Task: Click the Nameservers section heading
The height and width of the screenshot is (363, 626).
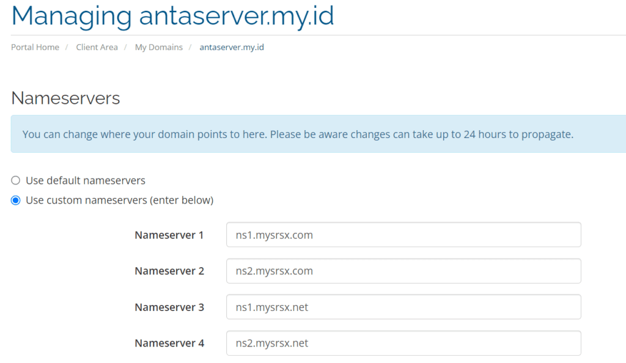Action: click(65, 98)
